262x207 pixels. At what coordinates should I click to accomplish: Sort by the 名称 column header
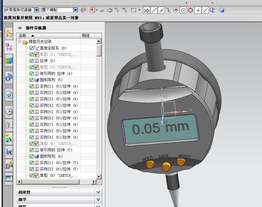pos(23,36)
